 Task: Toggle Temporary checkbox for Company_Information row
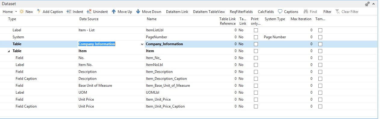coord(320,44)
